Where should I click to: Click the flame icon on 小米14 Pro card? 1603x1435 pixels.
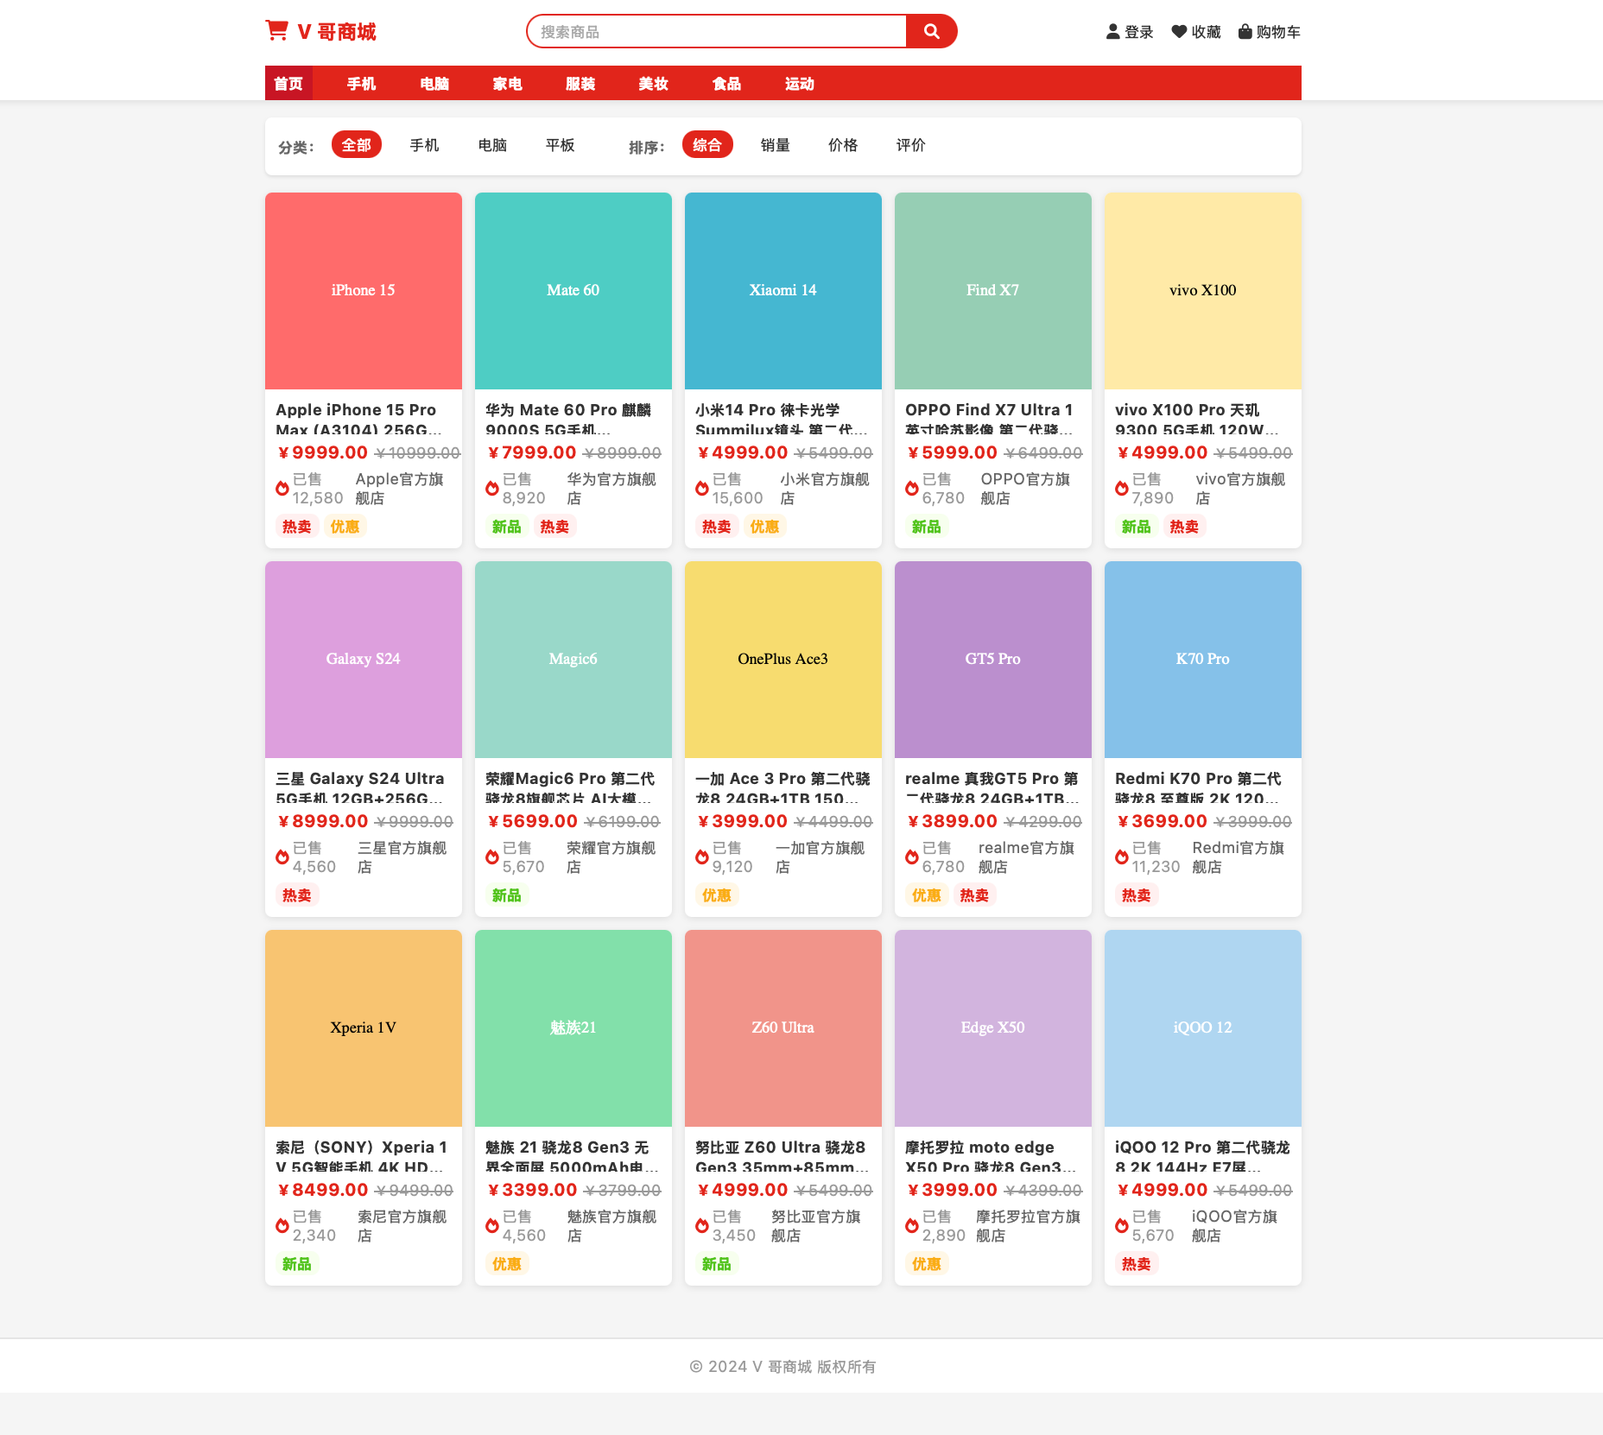pyautogui.click(x=702, y=489)
